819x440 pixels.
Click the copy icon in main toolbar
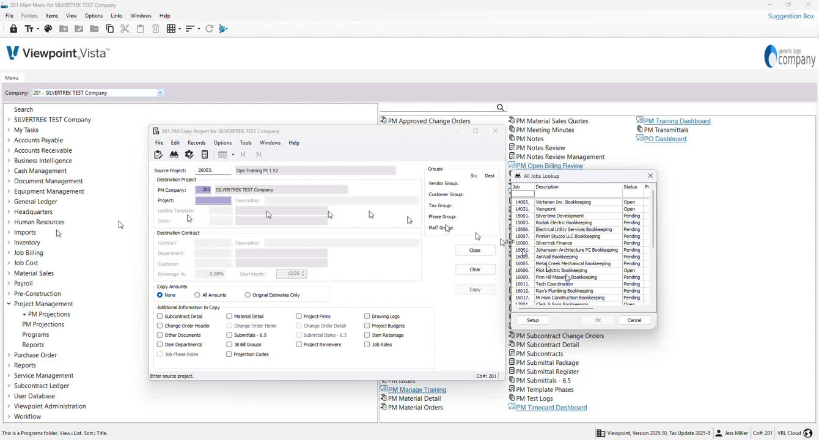pos(110,29)
